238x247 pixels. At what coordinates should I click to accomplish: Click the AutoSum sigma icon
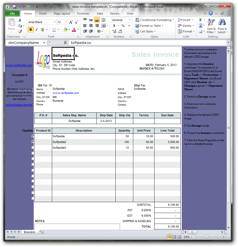click(201, 20)
